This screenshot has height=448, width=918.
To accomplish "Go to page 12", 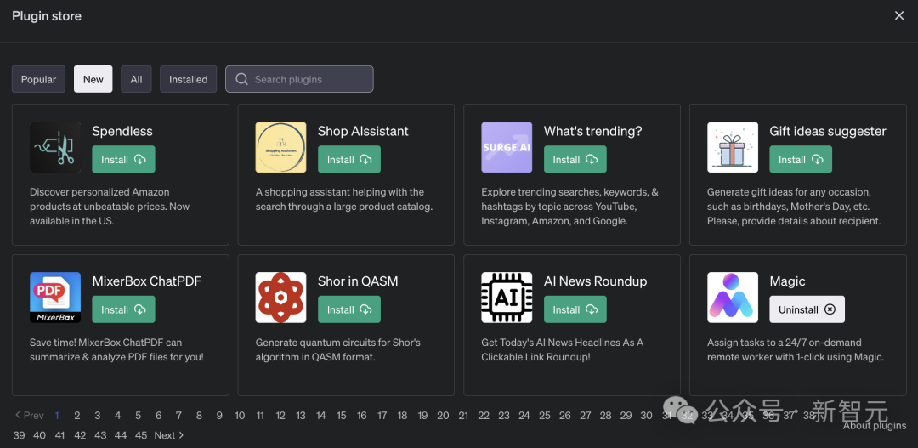I will tap(280, 415).
